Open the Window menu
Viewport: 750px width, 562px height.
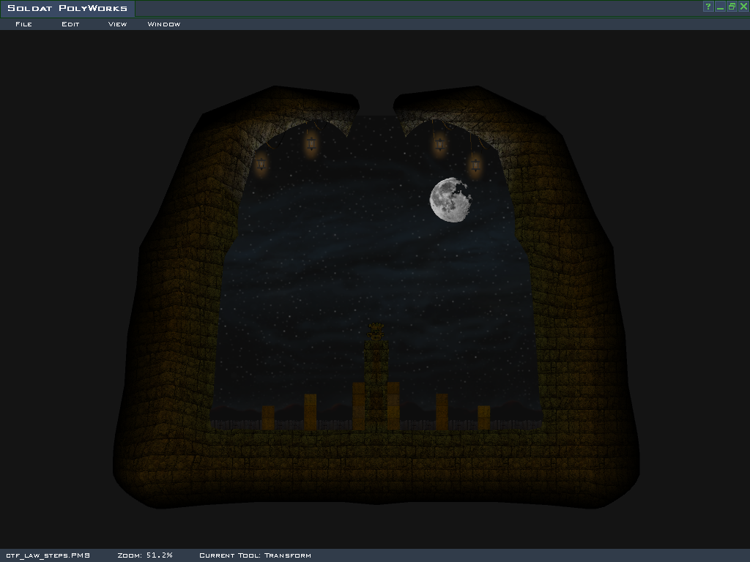pos(164,24)
